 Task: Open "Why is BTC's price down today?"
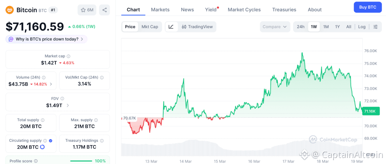tap(46, 39)
